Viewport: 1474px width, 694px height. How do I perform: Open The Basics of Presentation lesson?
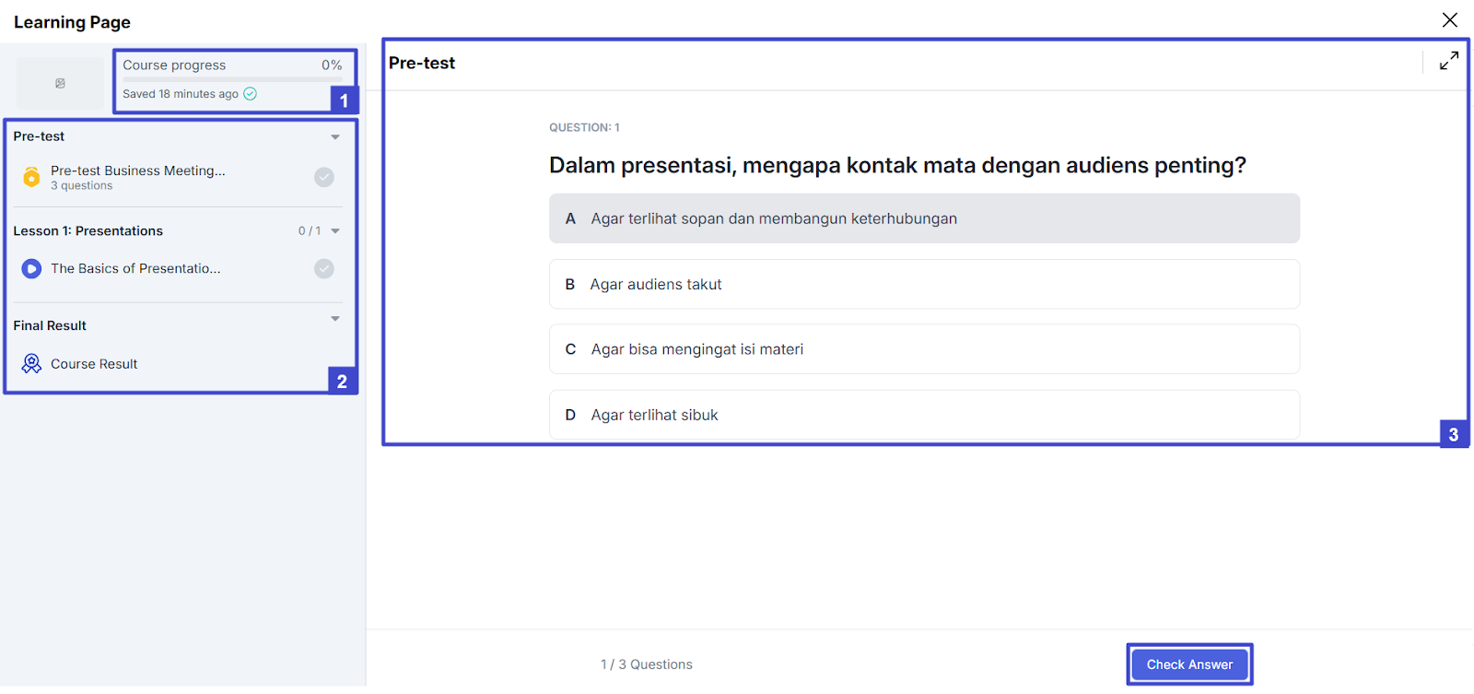135,269
